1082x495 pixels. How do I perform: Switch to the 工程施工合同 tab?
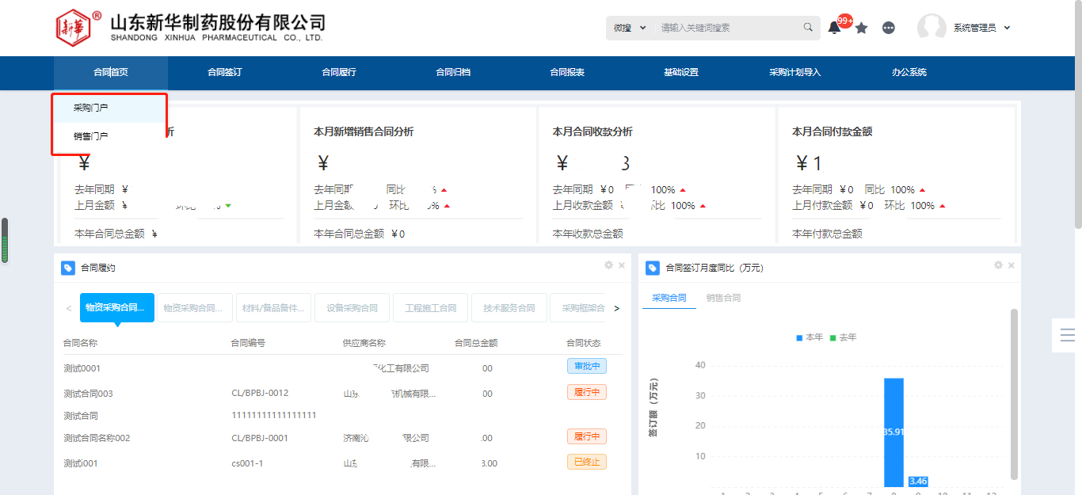430,308
